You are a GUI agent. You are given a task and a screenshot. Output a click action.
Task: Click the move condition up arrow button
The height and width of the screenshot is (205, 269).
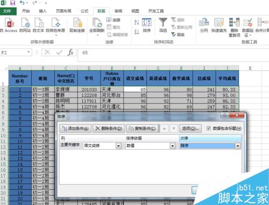pyautogui.click(x=164, y=128)
